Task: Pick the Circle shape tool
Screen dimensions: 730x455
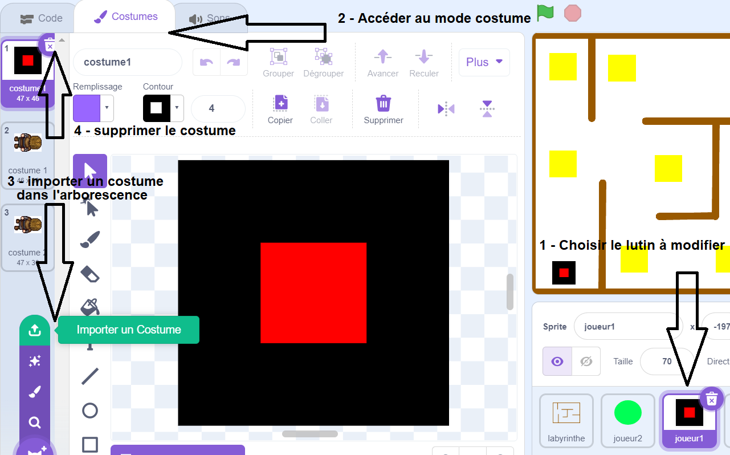Action: 90,411
